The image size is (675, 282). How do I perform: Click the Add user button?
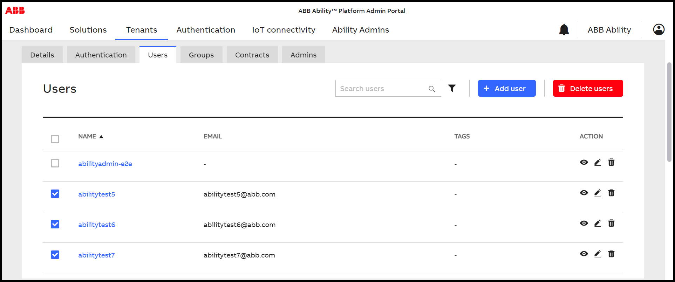click(x=507, y=88)
